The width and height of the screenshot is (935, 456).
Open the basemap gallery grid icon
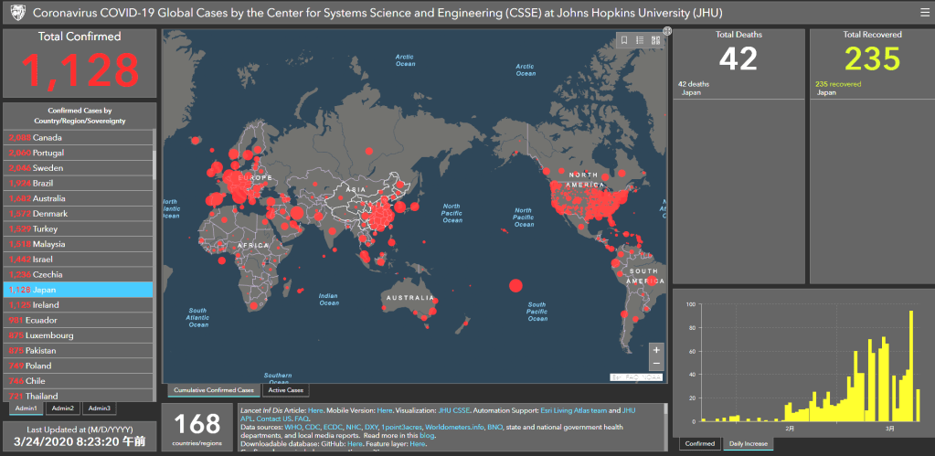[x=655, y=40]
